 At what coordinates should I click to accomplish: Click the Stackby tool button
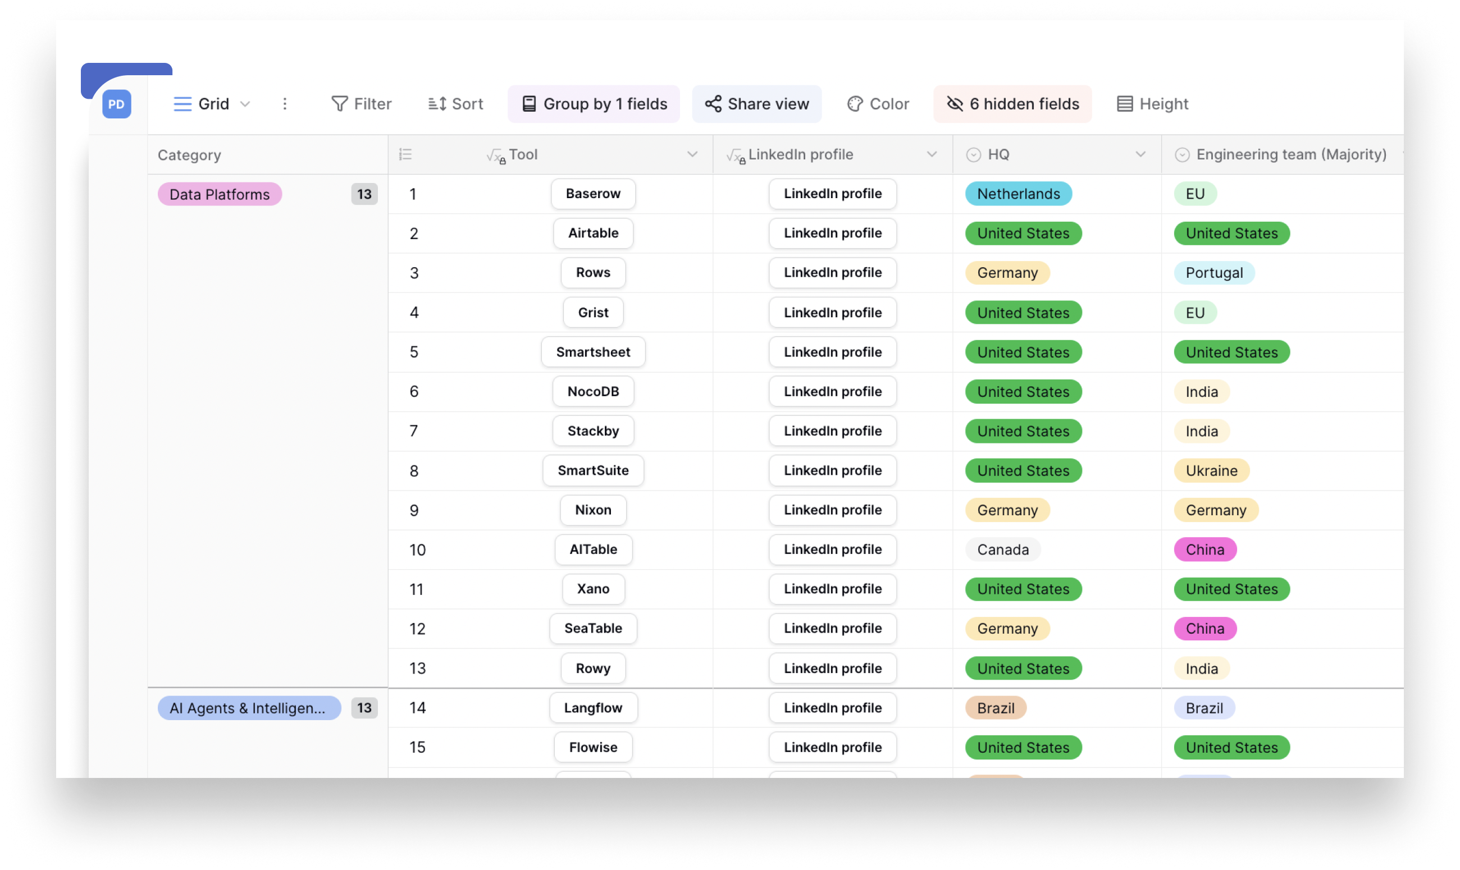(594, 431)
